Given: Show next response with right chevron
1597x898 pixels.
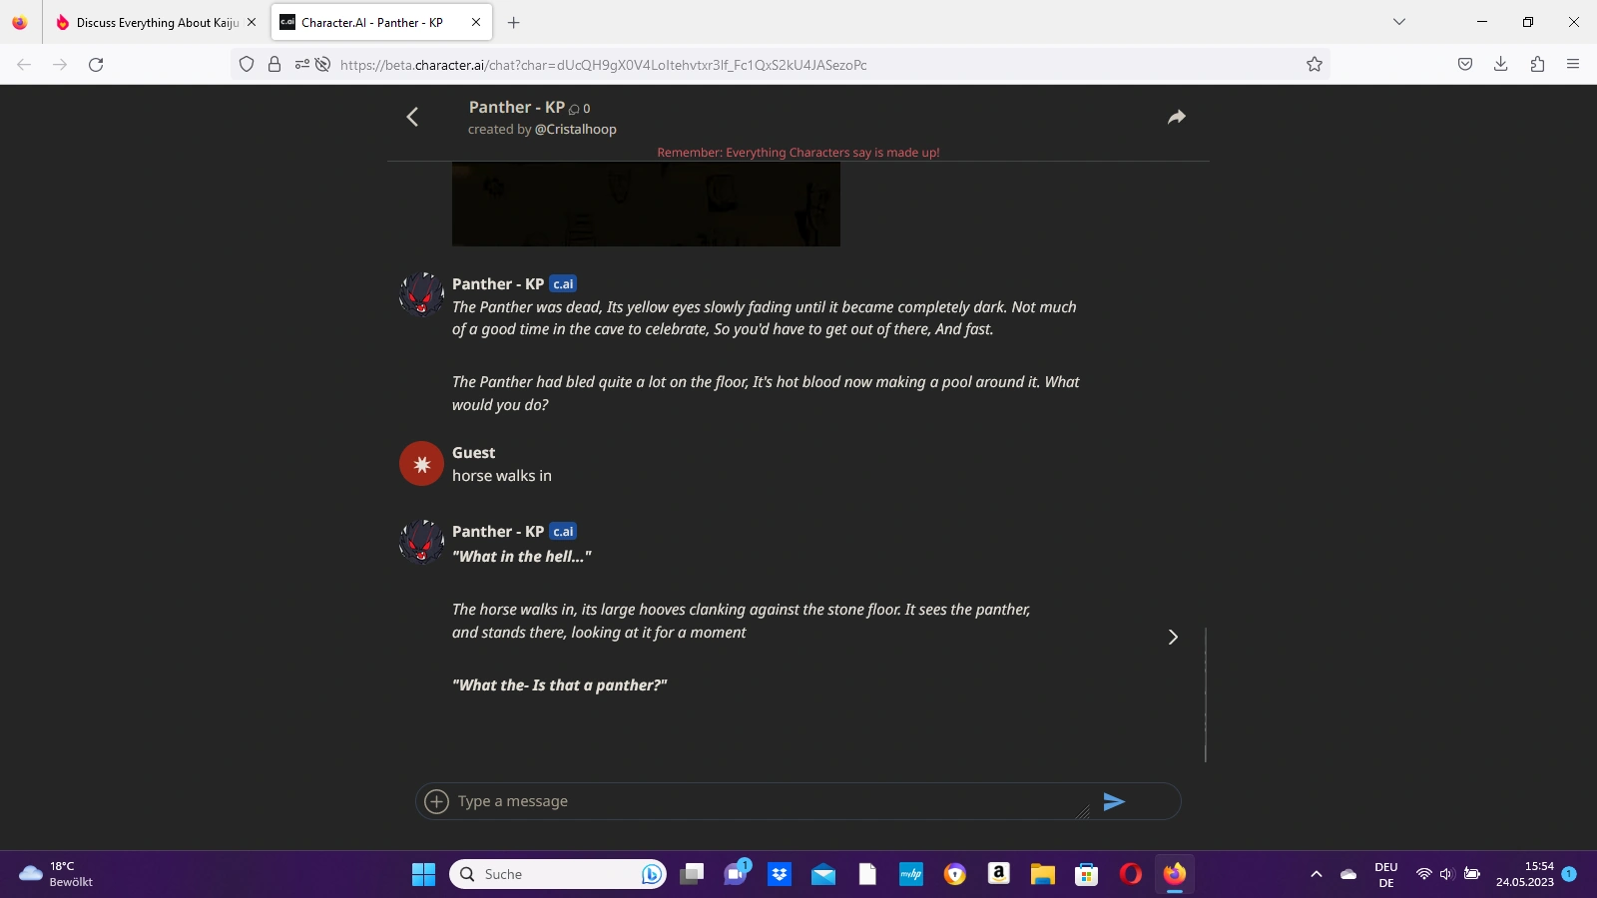Looking at the screenshot, I should (x=1173, y=637).
